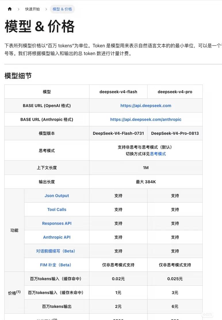Viewport: 222px width, 320px height.
Task: Click 支持 for 对话前缀续写 under pro
Action: click(175, 251)
